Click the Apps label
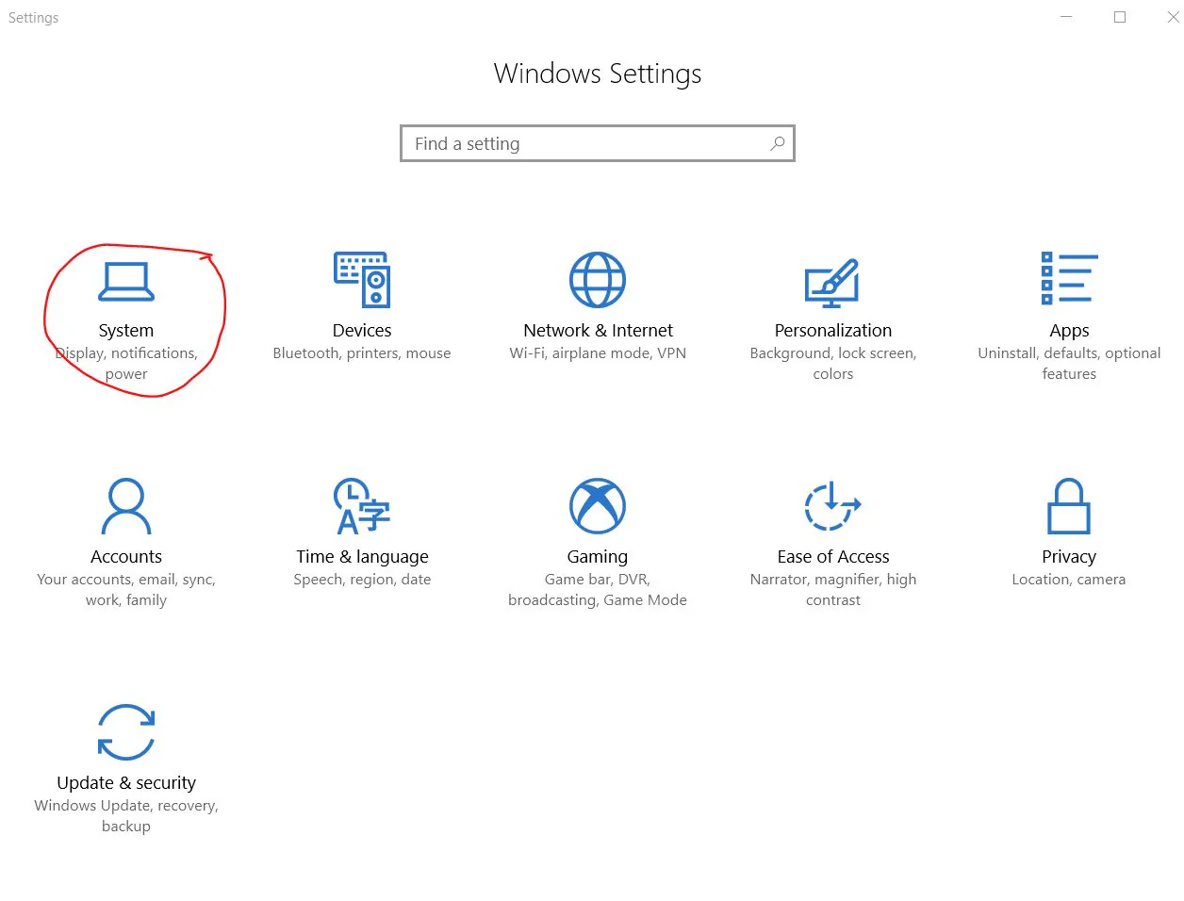This screenshot has height=901, width=1184. [x=1069, y=331]
